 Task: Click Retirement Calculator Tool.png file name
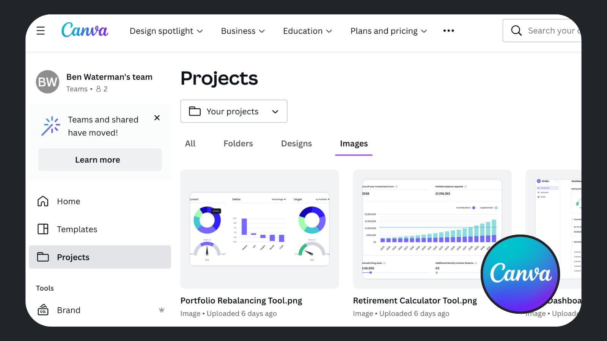(x=415, y=300)
